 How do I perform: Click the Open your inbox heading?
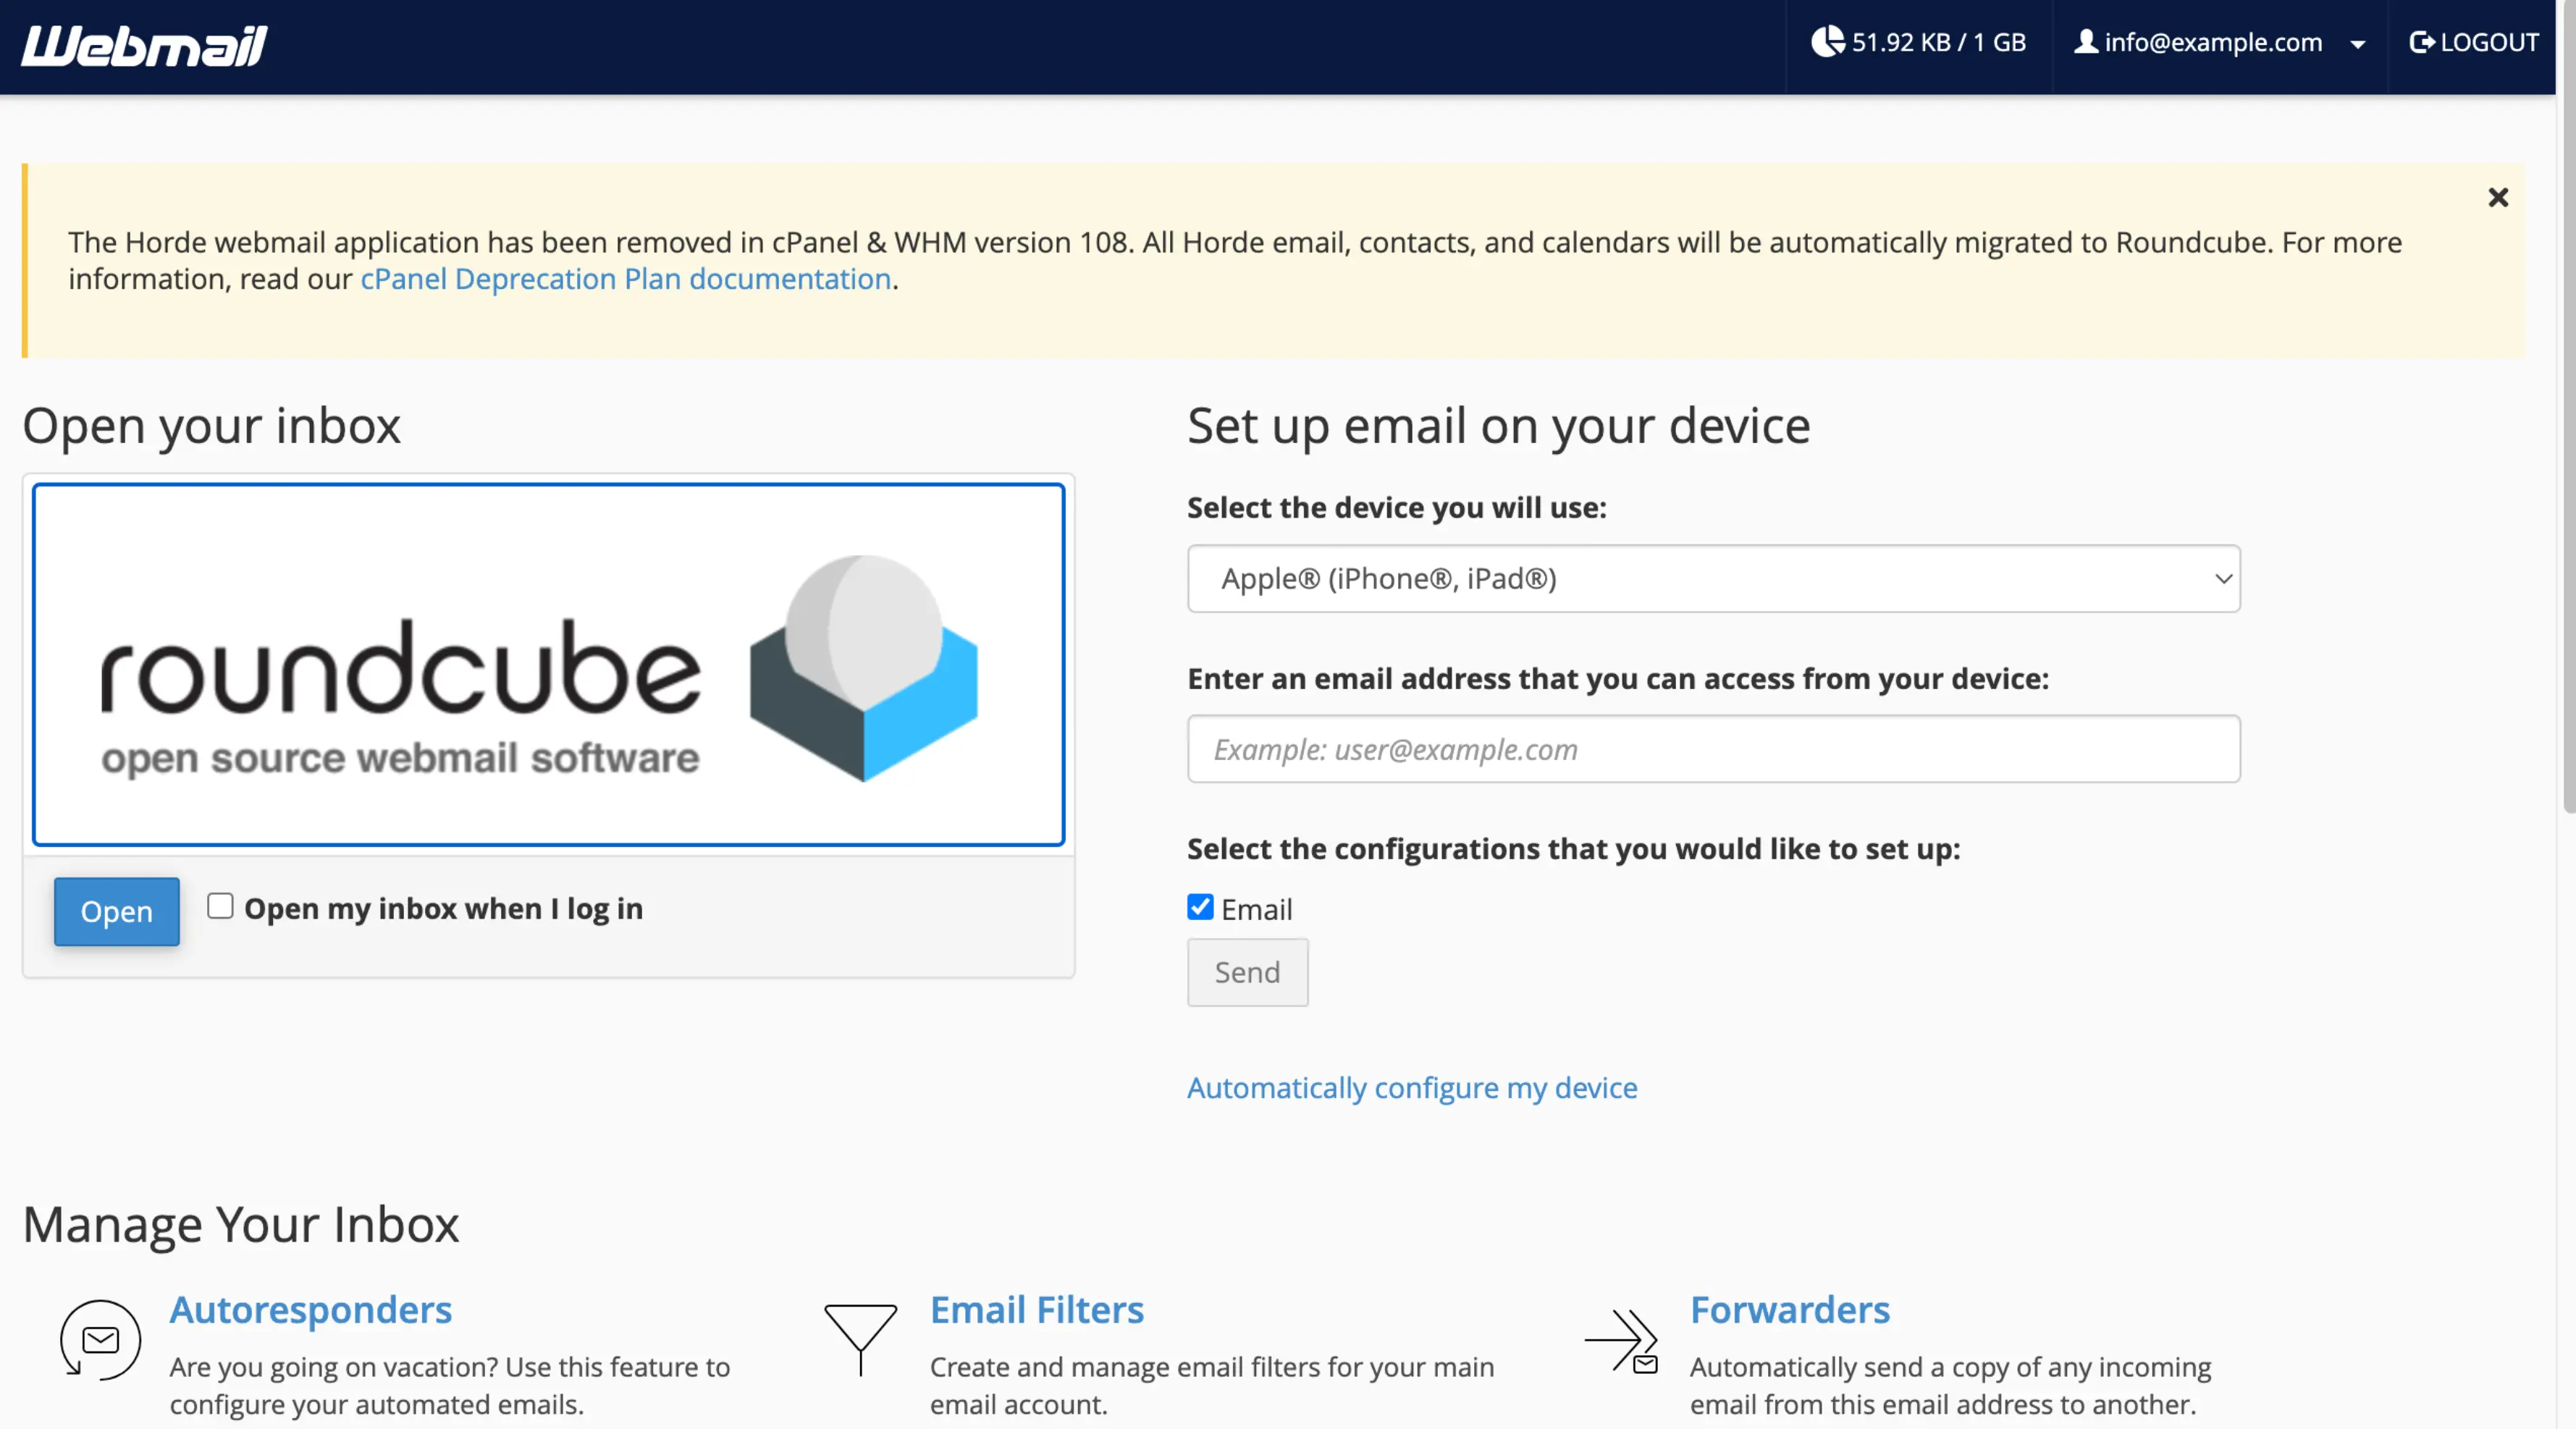tap(211, 426)
